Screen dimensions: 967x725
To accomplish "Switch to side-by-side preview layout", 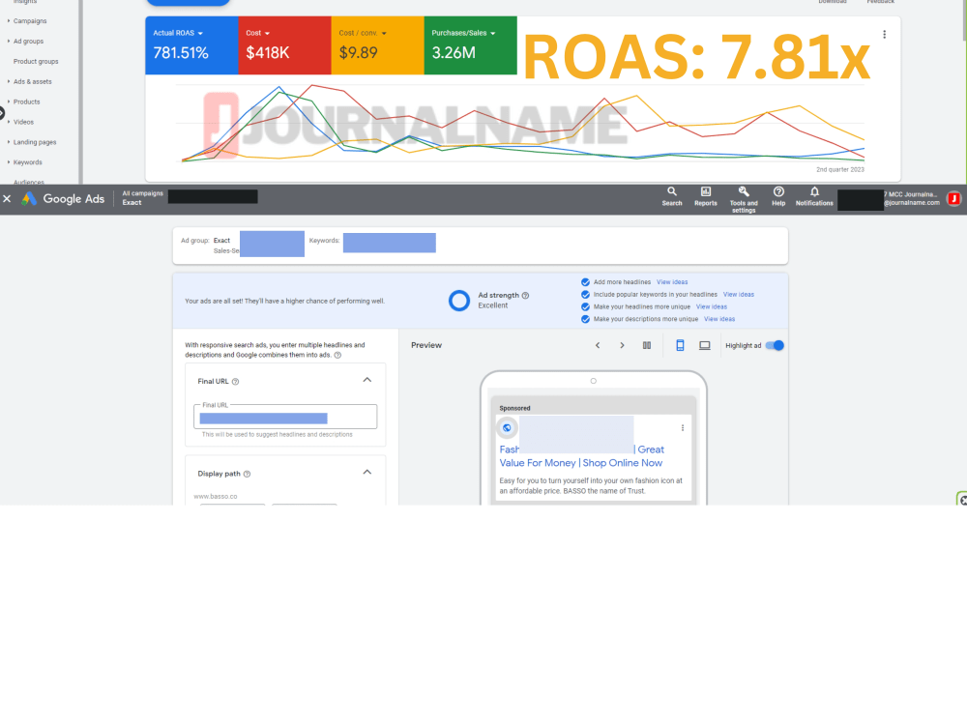I will (x=647, y=345).
